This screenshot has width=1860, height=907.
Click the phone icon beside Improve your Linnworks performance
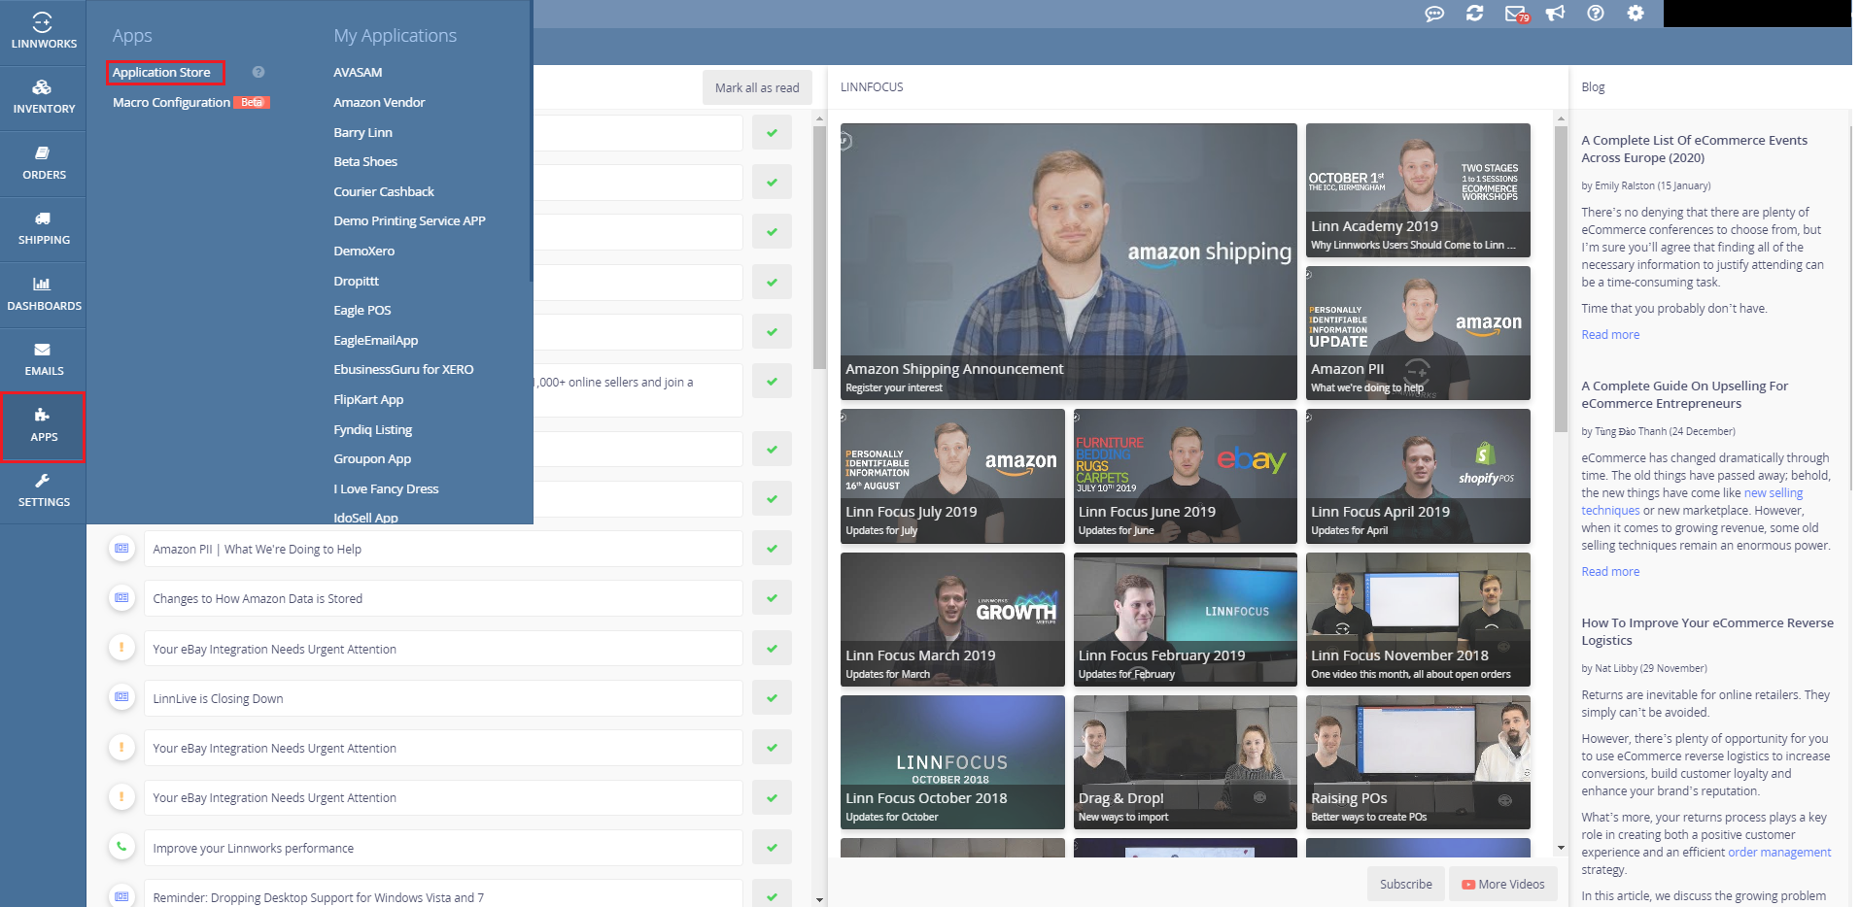121,847
